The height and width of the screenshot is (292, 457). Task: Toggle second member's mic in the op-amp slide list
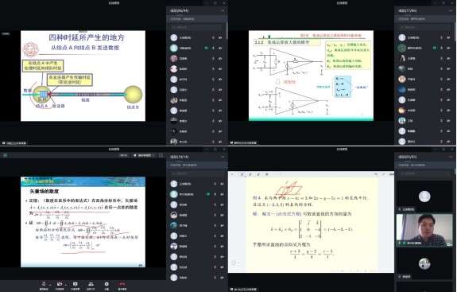tap(448, 48)
